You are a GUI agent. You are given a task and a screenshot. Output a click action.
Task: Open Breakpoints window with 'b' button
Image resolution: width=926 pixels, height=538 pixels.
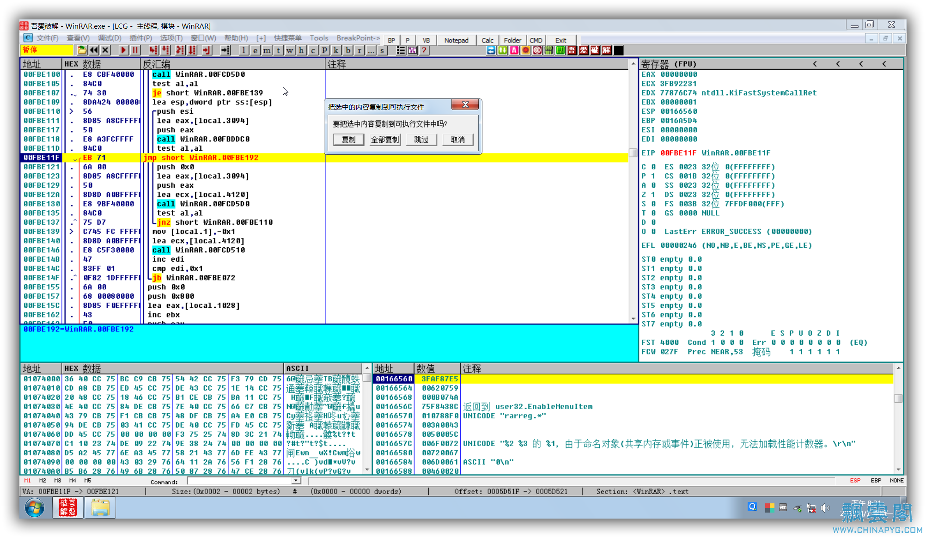point(347,50)
